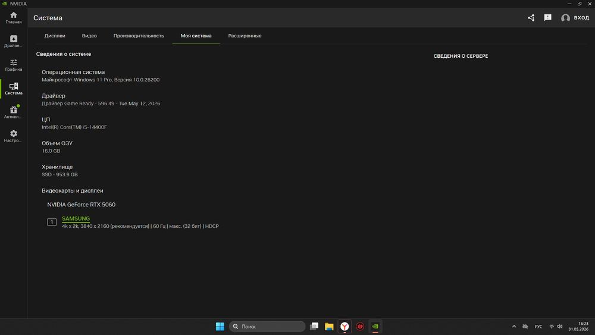Image resolution: width=595 pixels, height=335 pixels.
Task: Click the ВХОД login button
Action: (581, 18)
